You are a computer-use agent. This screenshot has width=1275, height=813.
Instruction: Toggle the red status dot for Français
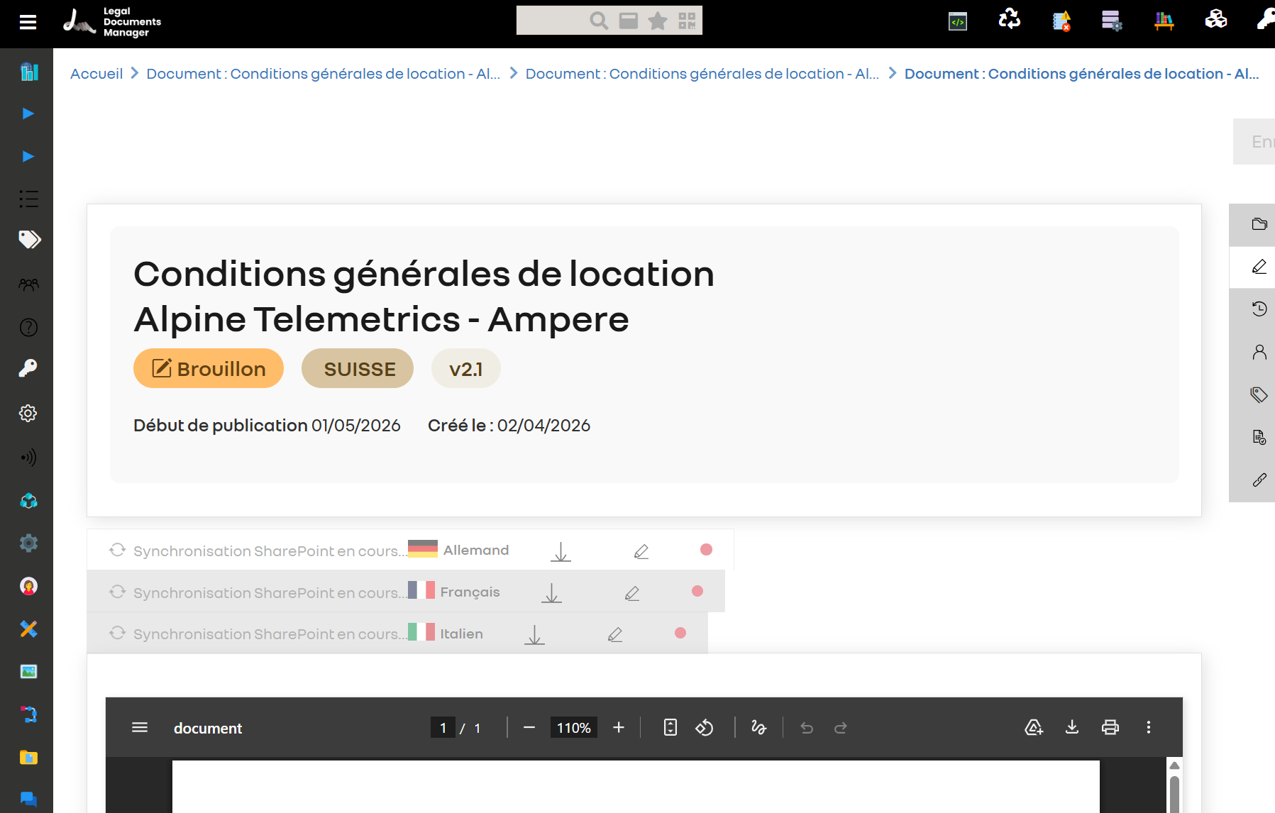pos(697,591)
